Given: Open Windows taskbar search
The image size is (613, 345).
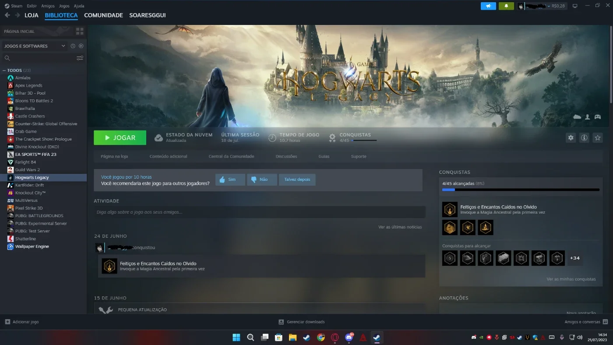Looking at the screenshot, I should coord(250,338).
